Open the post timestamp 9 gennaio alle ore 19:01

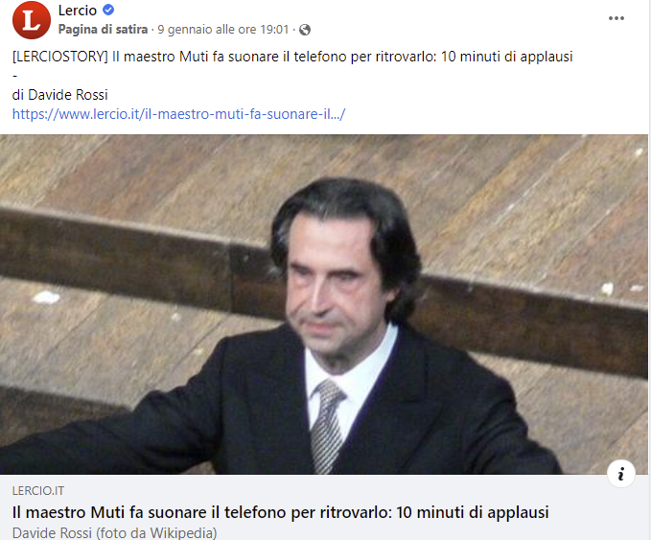pyautogui.click(x=223, y=30)
